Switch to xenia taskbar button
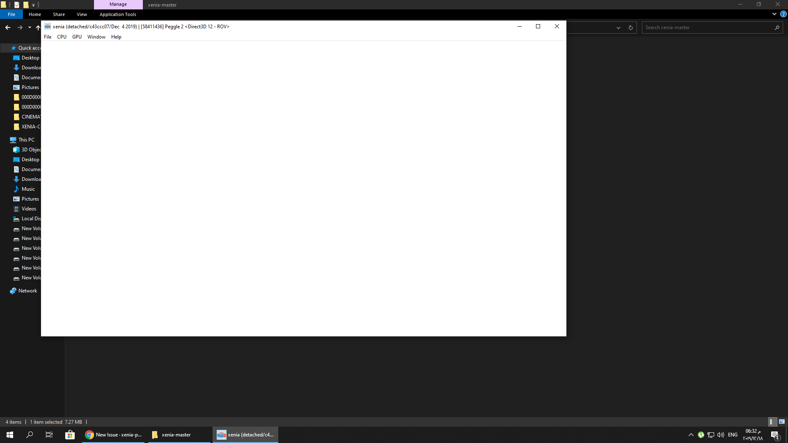The width and height of the screenshot is (788, 443). pyautogui.click(x=245, y=435)
